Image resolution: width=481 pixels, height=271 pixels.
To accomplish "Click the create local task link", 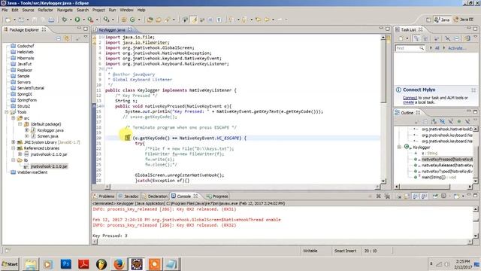I will [408, 102].
